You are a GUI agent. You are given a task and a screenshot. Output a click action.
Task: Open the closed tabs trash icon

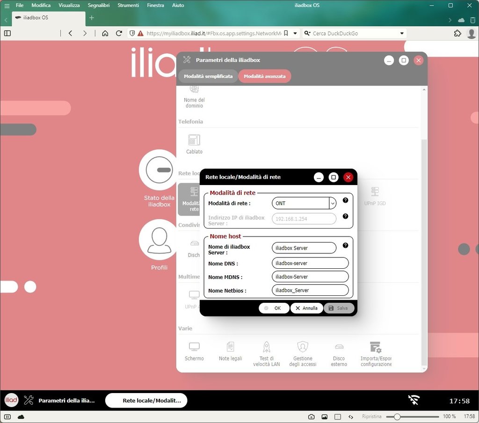click(472, 20)
